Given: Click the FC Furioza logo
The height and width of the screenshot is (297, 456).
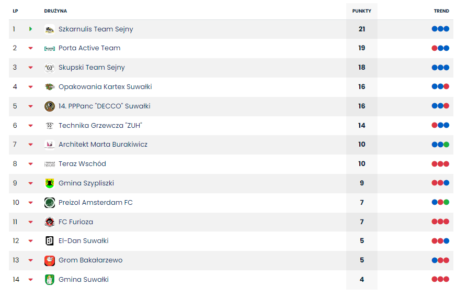Looking at the screenshot, I should pyautogui.click(x=50, y=222).
